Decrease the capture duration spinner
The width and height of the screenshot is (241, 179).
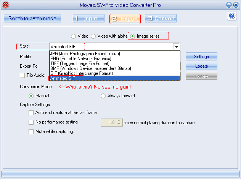tap(119, 124)
